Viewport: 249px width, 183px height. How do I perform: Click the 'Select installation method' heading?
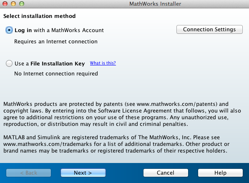(39, 16)
